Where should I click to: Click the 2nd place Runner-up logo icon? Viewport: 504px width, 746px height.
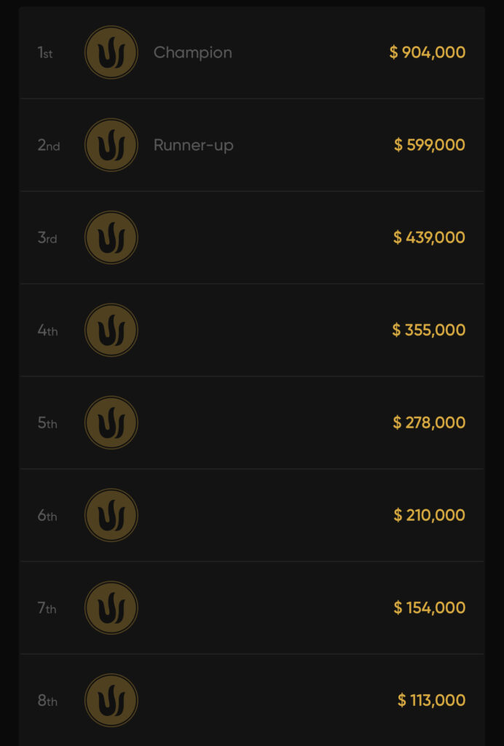pyautogui.click(x=111, y=145)
